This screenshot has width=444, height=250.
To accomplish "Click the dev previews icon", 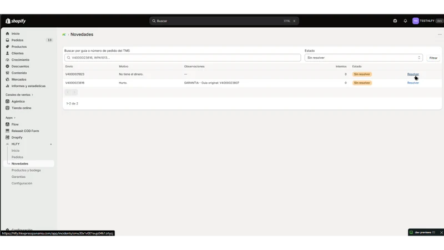I will tap(411, 232).
